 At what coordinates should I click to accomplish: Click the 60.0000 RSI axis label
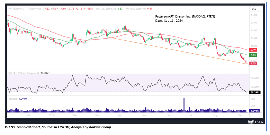tap(255, 78)
